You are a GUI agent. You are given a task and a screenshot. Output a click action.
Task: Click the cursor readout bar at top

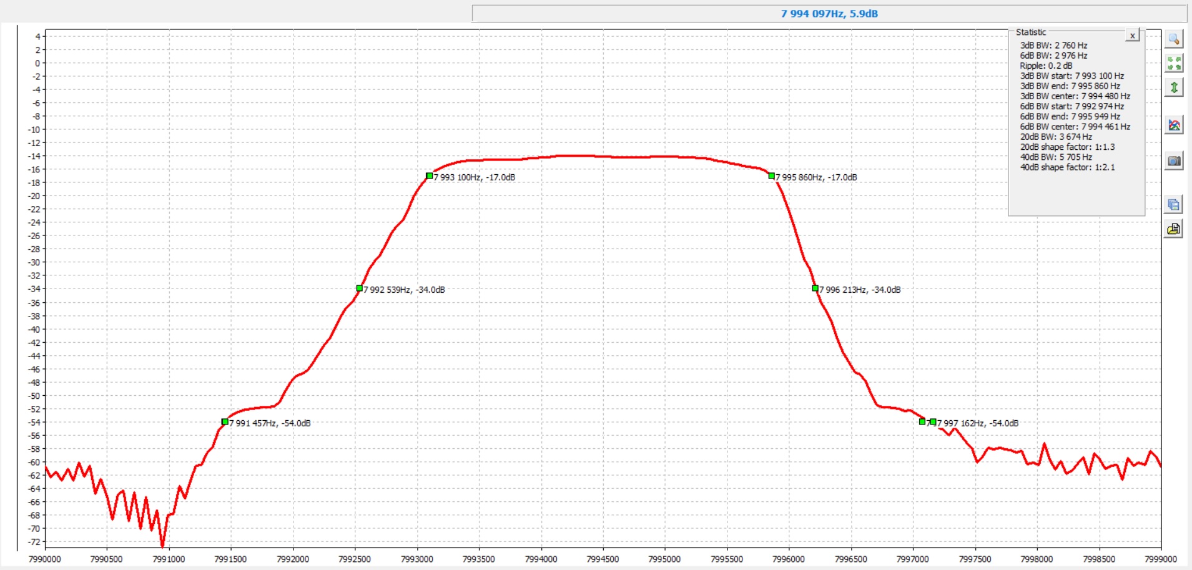point(829,14)
